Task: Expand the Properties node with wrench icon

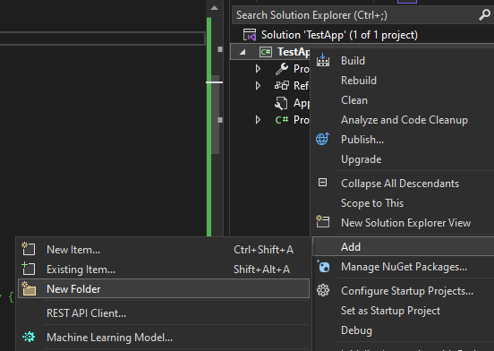Action: pyautogui.click(x=258, y=69)
